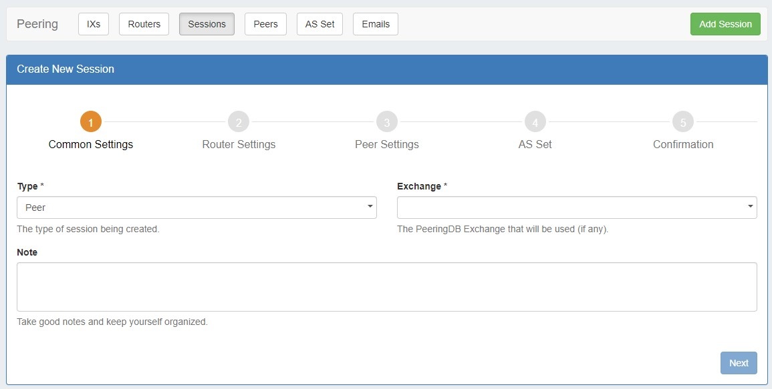Screen dimensions: 772x389
Task: Jump to the step 5 number circle
Action: tap(682, 122)
